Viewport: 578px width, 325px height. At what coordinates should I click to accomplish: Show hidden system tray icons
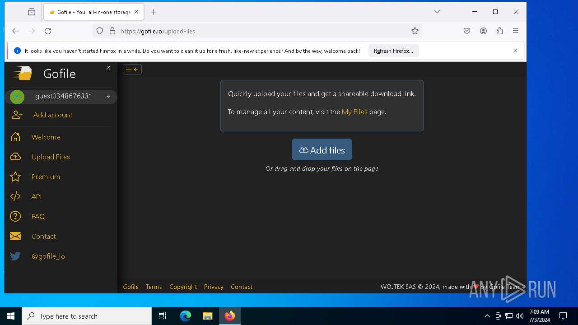click(487, 316)
